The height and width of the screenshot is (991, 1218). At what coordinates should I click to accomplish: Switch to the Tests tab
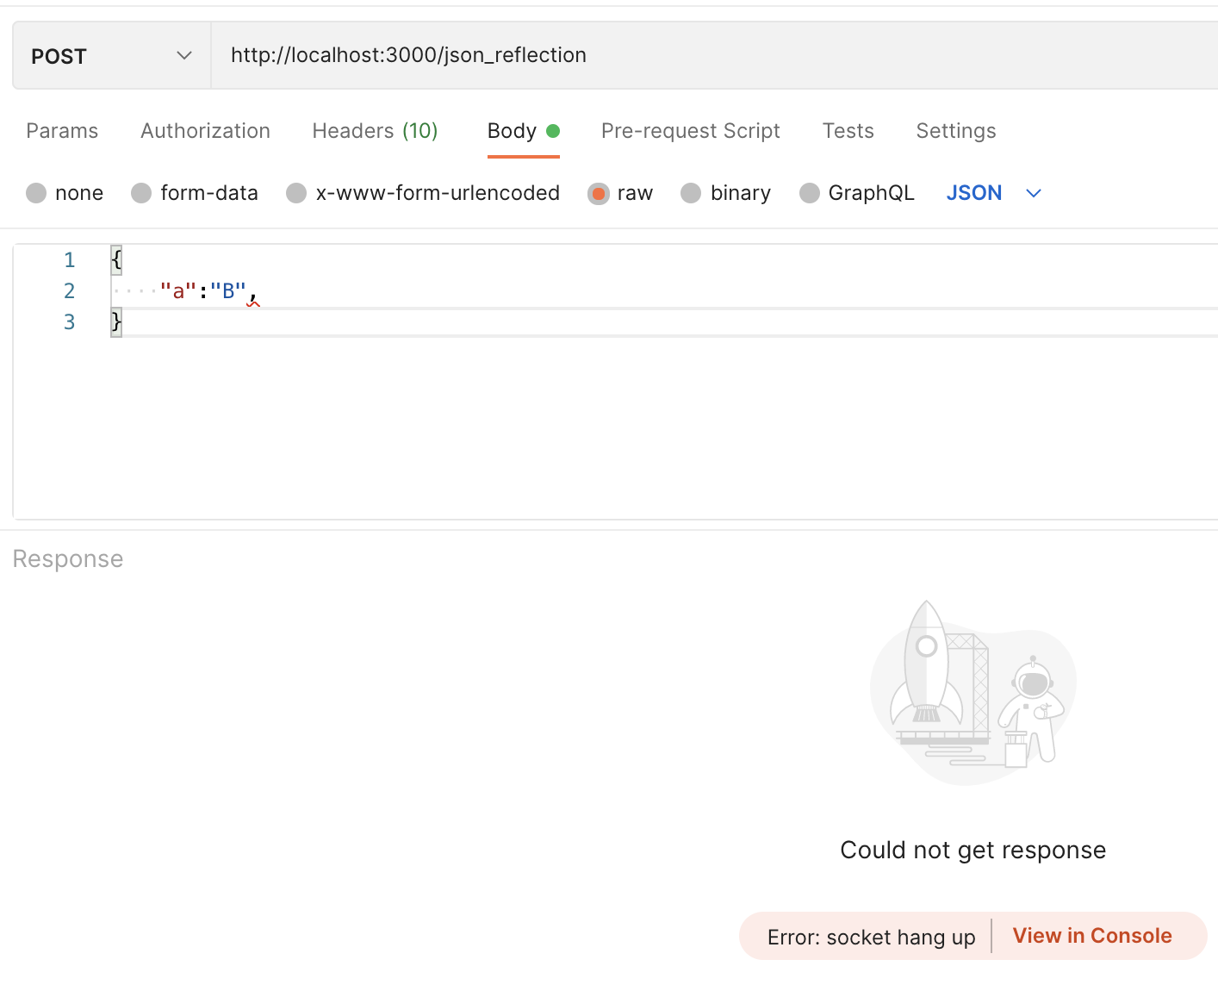[x=848, y=131]
